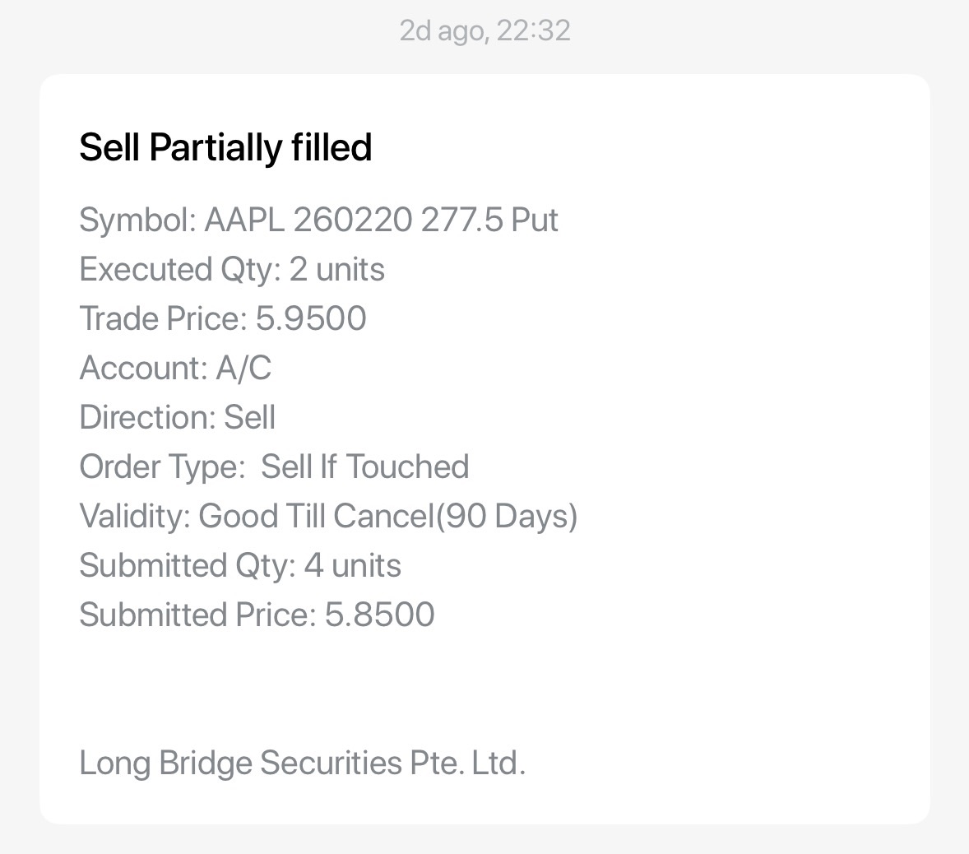
Task: Tap the executed quantity "2 units" value
Action: 337,269
